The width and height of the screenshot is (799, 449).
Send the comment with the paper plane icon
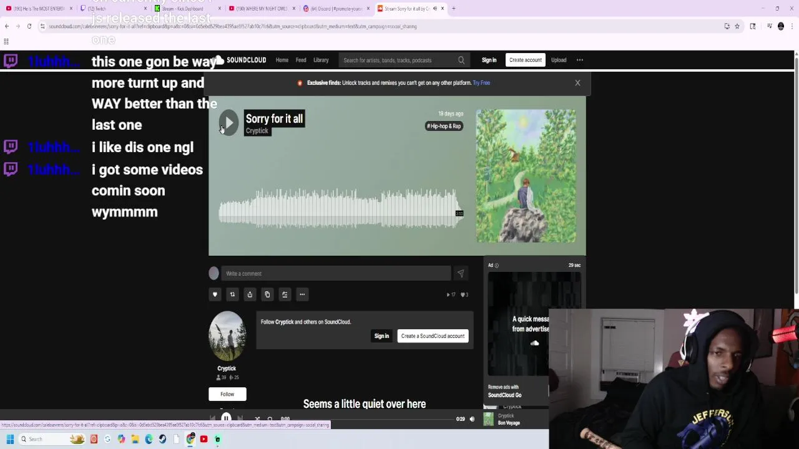pos(460,273)
